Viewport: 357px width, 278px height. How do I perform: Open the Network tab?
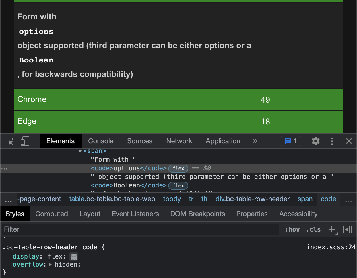point(179,141)
